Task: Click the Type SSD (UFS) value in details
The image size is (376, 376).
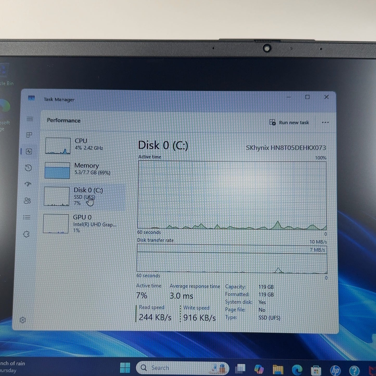Action: coord(269,318)
